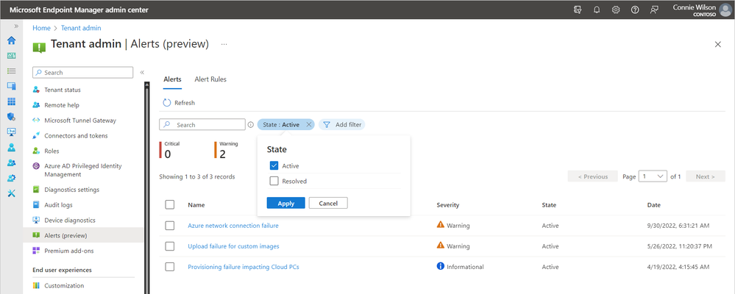
Task: Sort by the Date column header
Action: point(654,205)
